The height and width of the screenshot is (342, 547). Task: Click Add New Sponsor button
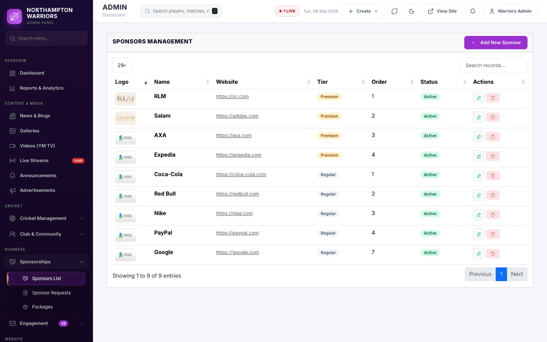point(495,43)
